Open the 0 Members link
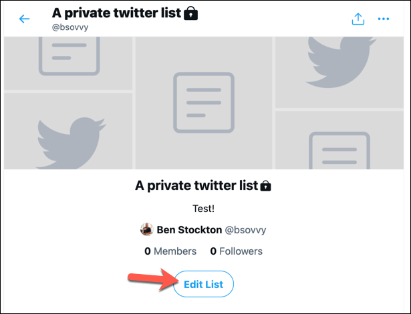Viewport: 411px width, 314px height. [170, 251]
